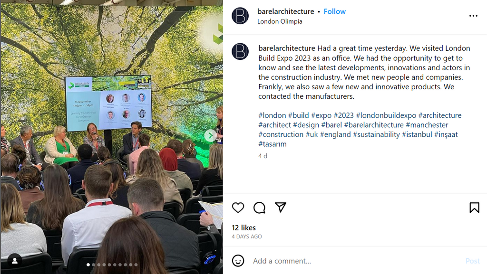Open barelarchitecture profile picture in header
This screenshot has height=274, width=487.
[x=240, y=16]
